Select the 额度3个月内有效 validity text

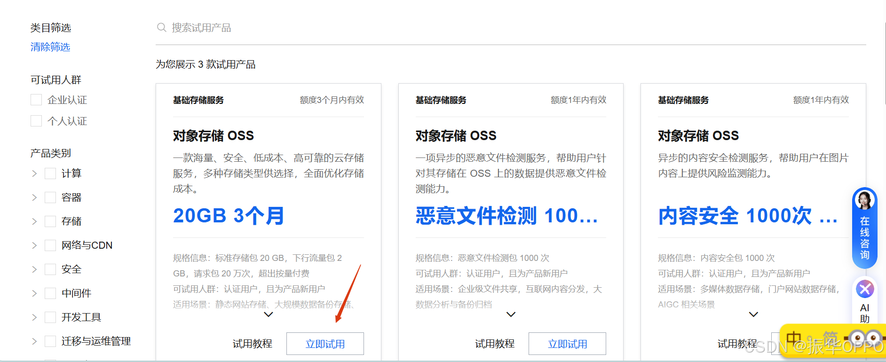click(x=332, y=100)
